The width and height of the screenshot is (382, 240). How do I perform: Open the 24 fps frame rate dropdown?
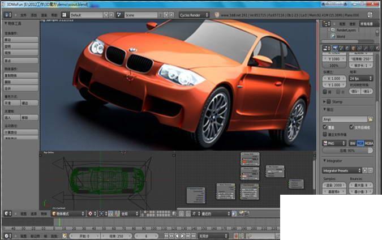[361, 79]
